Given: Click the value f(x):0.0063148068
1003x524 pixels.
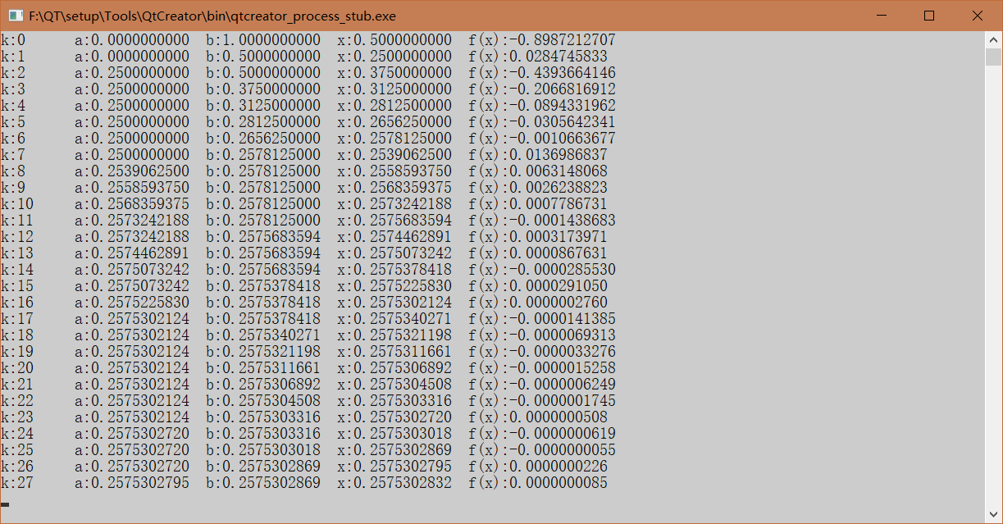Looking at the screenshot, I should pos(538,171).
